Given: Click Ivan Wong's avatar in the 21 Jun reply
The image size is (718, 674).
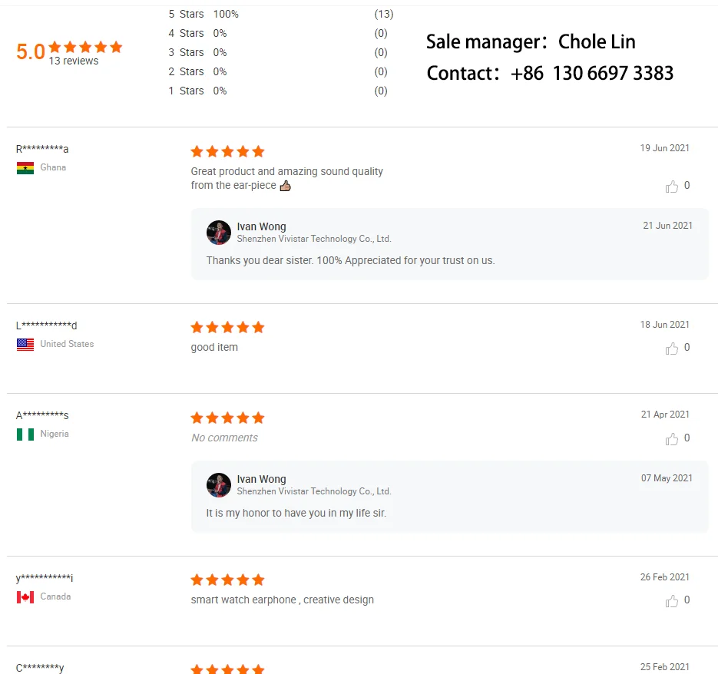Looking at the screenshot, I should click(x=219, y=233).
